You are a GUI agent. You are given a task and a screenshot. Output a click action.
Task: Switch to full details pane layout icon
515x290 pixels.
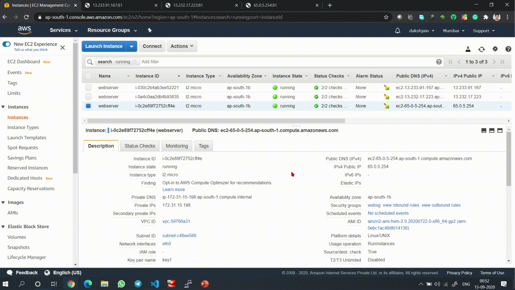(500, 130)
